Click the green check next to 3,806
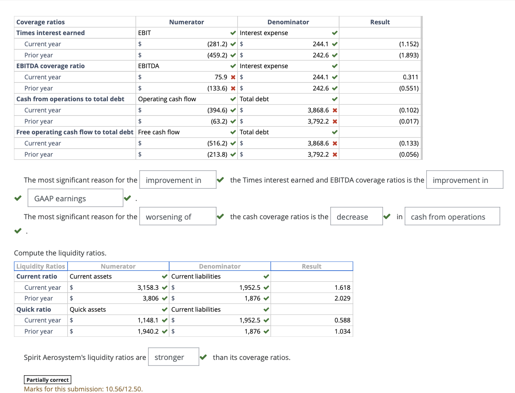The height and width of the screenshot is (393, 515). coord(164,299)
